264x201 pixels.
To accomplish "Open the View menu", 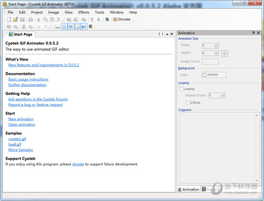I will pyautogui.click(x=69, y=12).
